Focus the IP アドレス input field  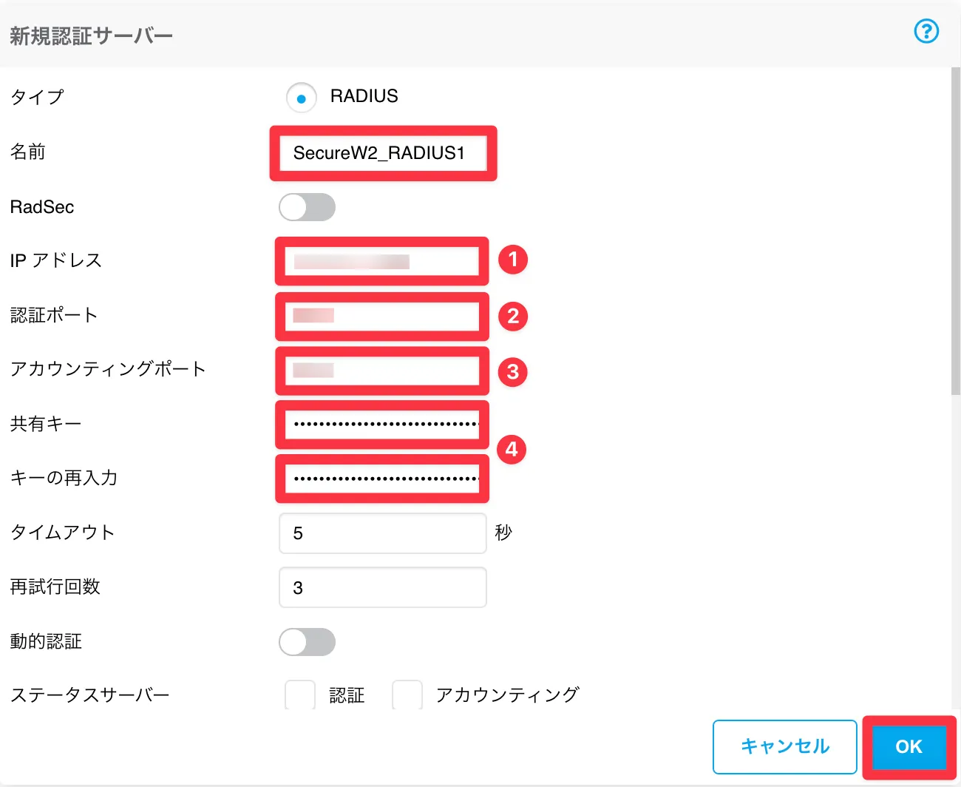click(x=382, y=261)
